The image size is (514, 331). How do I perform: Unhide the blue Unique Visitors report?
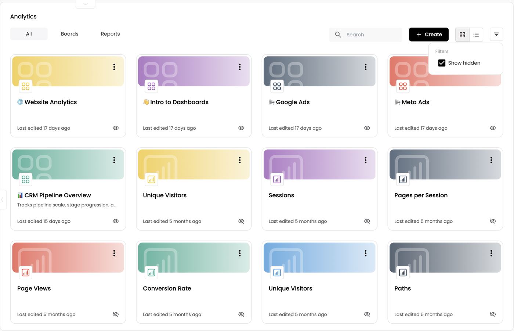pos(367,314)
